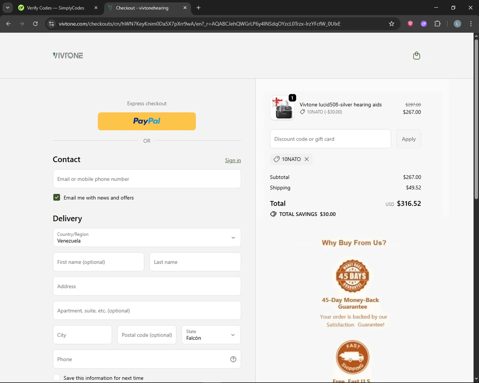Image resolution: width=479 pixels, height=383 pixels.
Task: Reload the checkout page
Action: 35,24
